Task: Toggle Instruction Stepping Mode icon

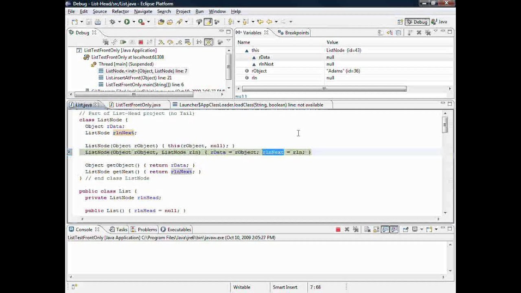Action: pyautogui.click(x=199, y=42)
